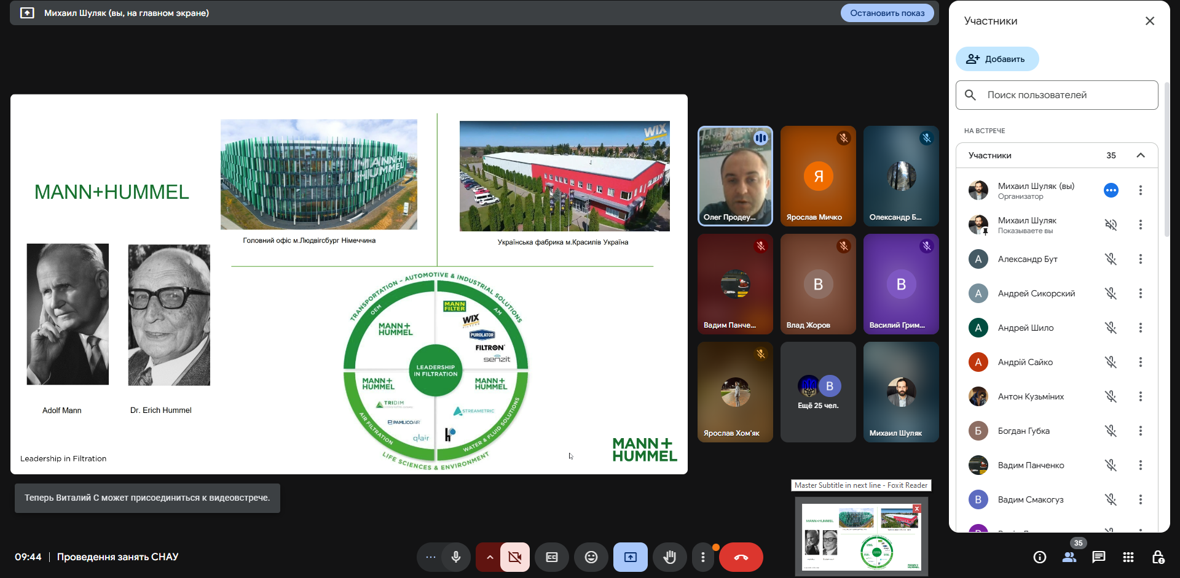
Task: Open options menu for Александр Бут
Action: click(x=1141, y=259)
